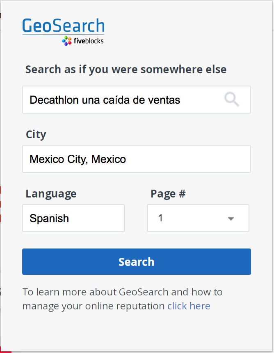Viewport: 274px width, 353px height.
Task: Click the GeoSearch logo title
Action: 64,26
